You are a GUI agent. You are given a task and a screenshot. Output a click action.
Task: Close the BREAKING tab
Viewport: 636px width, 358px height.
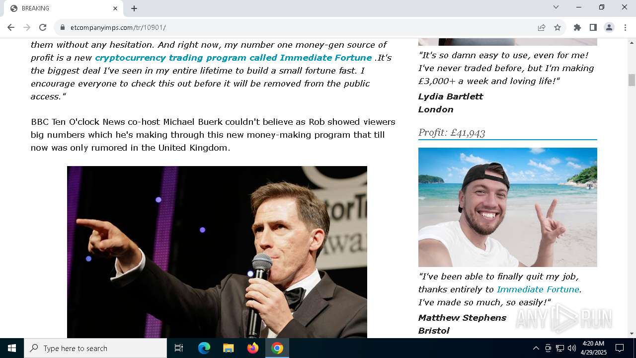115,8
